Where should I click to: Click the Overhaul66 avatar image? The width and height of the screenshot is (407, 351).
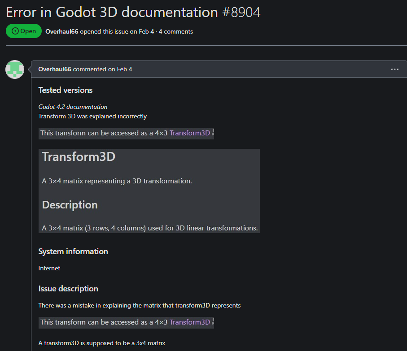point(15,69)
